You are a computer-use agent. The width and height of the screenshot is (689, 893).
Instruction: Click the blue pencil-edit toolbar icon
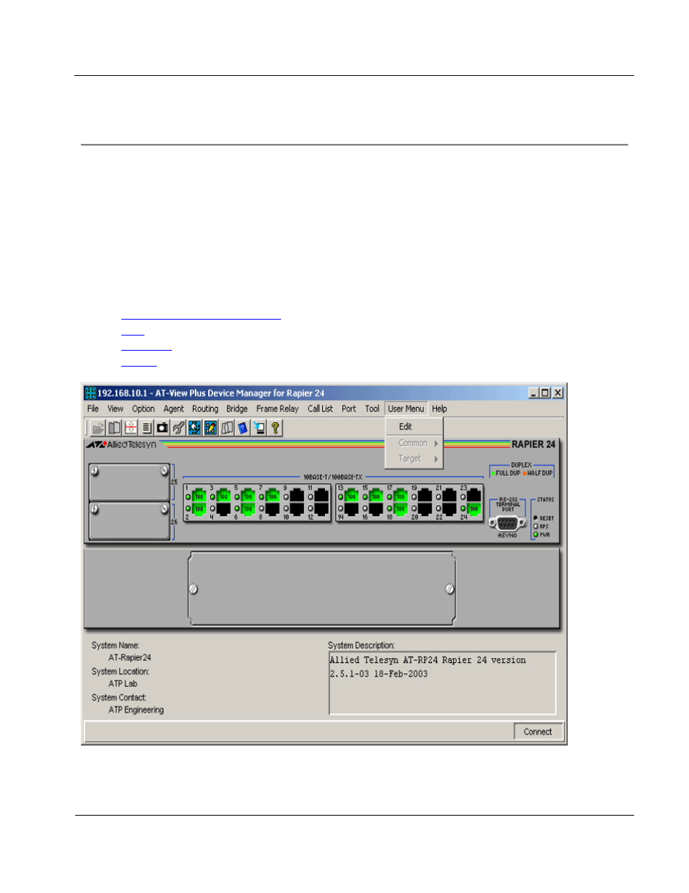click(x=210, y=428)
